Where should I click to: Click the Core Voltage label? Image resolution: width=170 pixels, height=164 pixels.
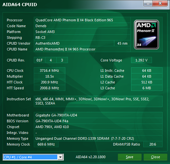pyautogui.click(x=111, y=60)
